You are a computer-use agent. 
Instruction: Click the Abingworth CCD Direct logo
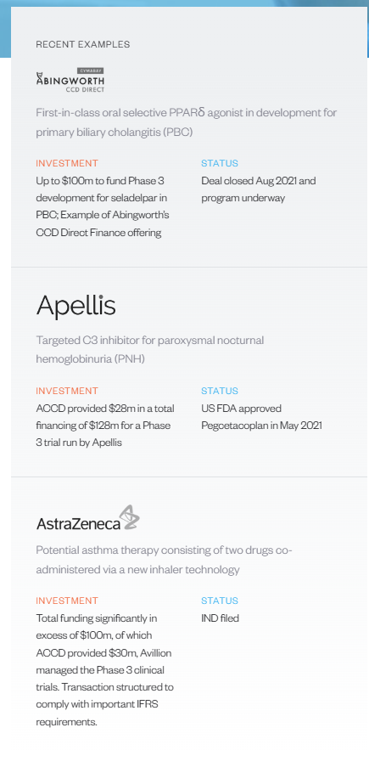click(70, 80)
